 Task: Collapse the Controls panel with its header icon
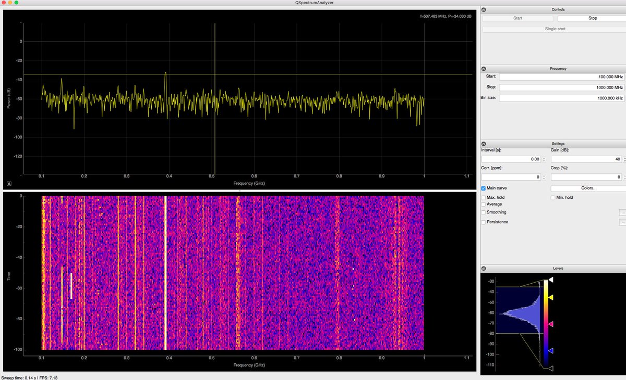pyautogui.click(x=484, y=9)
